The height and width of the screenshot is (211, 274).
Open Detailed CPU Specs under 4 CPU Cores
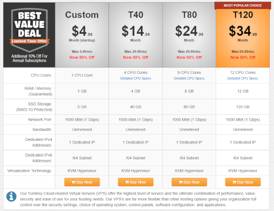(135, 79)
